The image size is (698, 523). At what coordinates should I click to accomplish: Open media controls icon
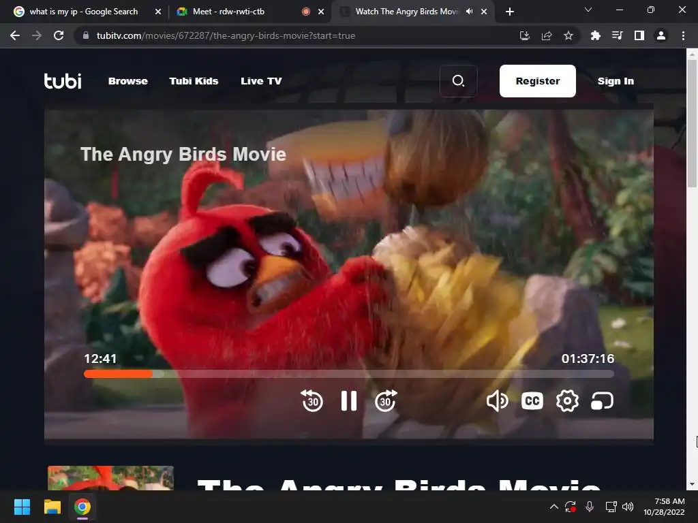coord(617,35)
